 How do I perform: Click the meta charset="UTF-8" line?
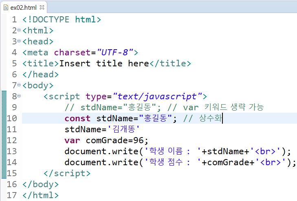[80, 52]
